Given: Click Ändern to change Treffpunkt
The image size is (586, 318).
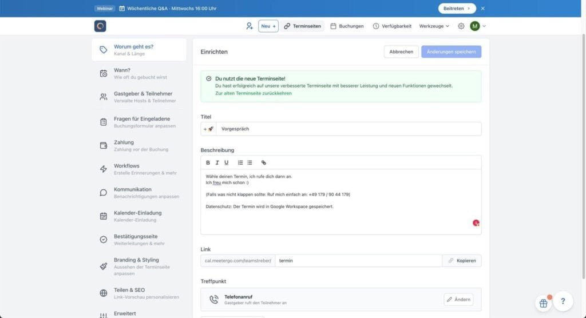Looking at the screenshot, I should tap(458, 299).
